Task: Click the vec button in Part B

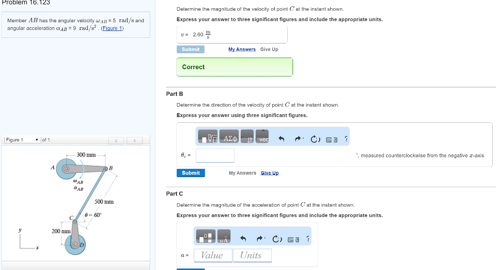Action: tap(262, 137)
